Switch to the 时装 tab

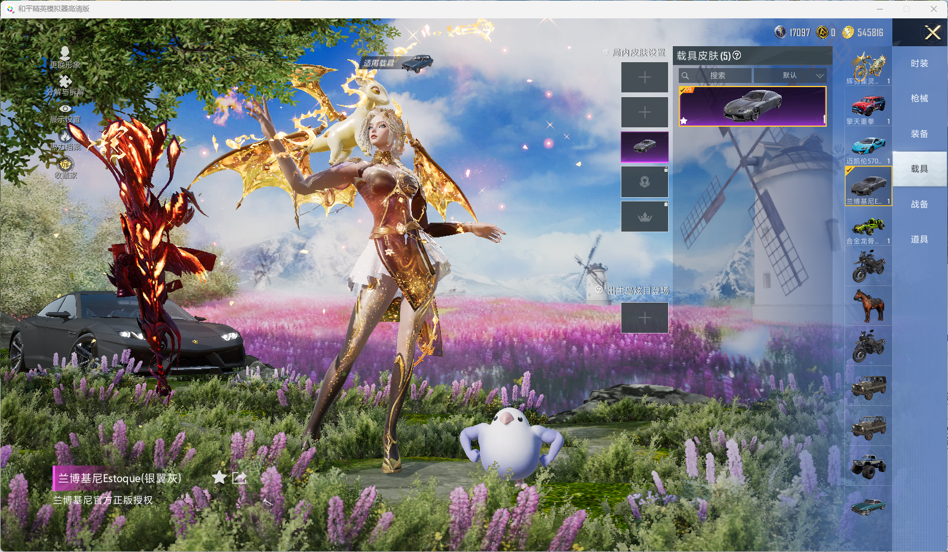(x=919, y=63)
